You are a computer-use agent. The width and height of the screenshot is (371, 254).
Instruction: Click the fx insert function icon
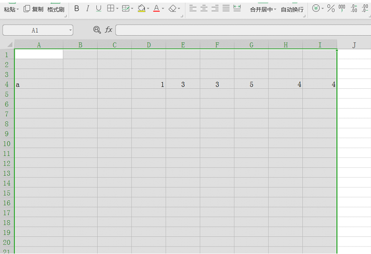109,30
